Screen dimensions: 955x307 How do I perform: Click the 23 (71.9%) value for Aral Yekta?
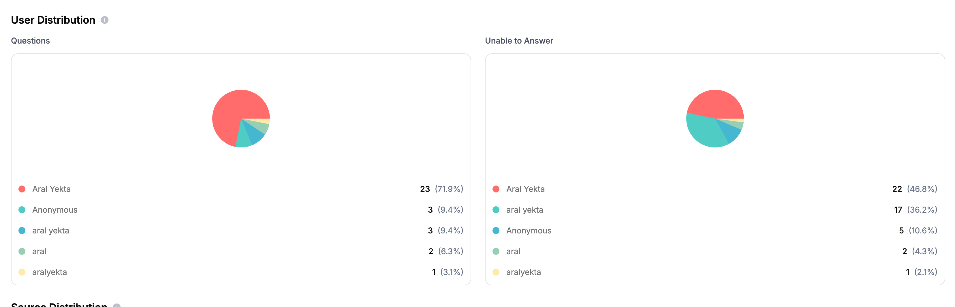[x=441, y=189]
